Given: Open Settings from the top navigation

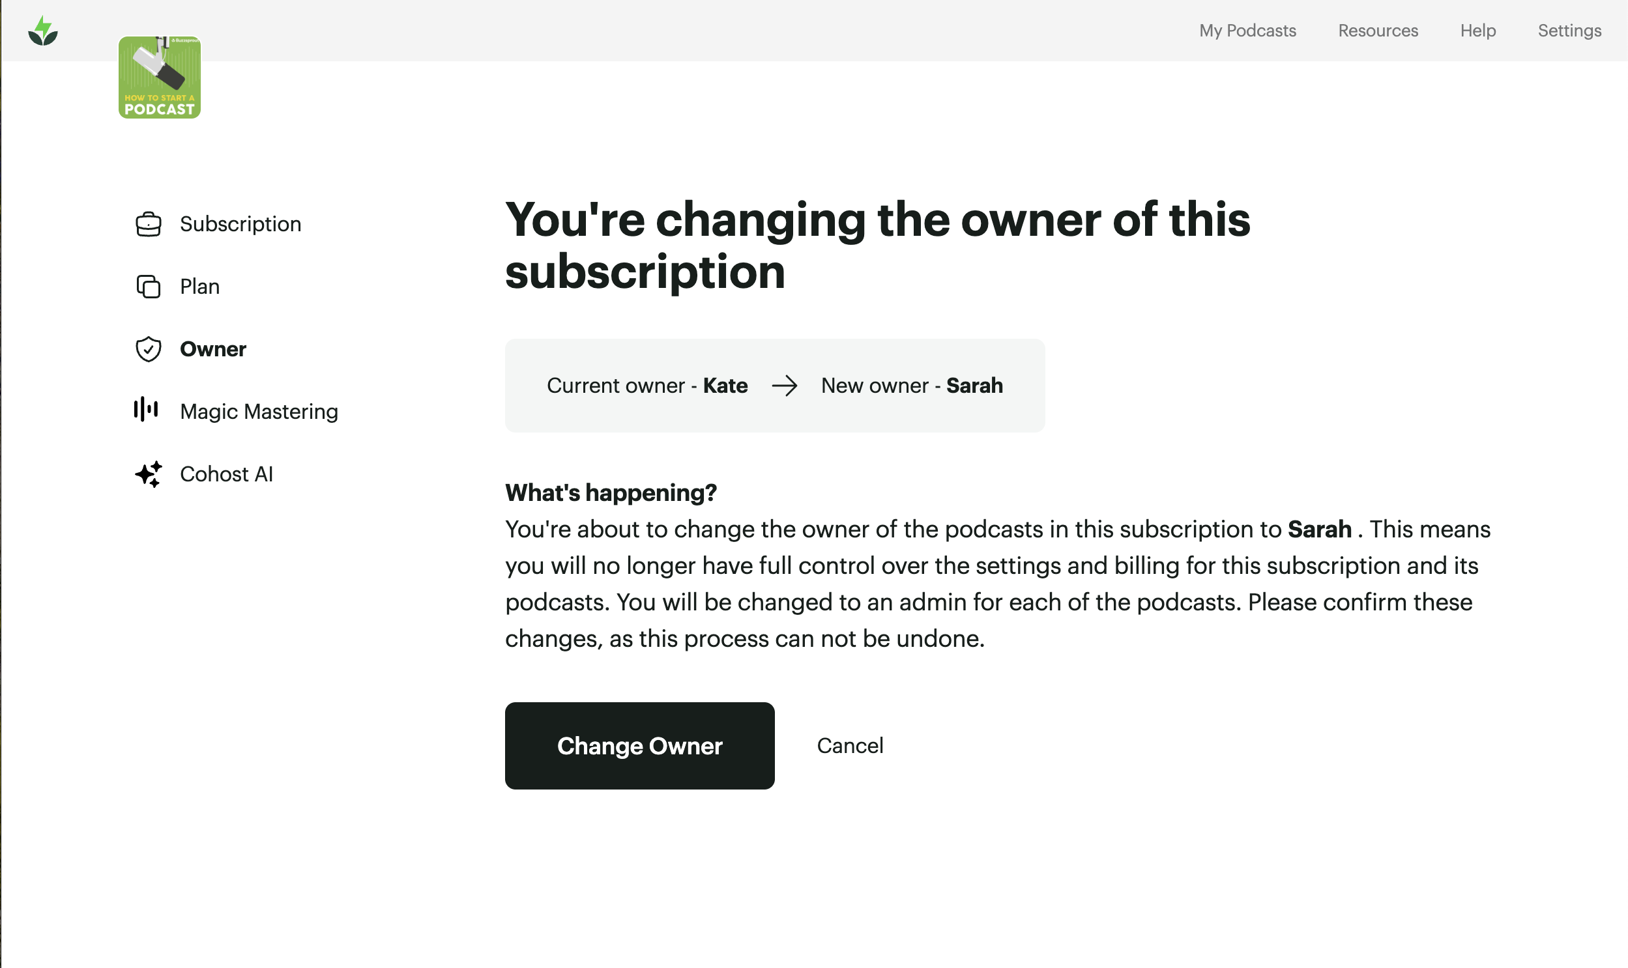Looking at the screenshot, I should click(x=1569, y=30).
